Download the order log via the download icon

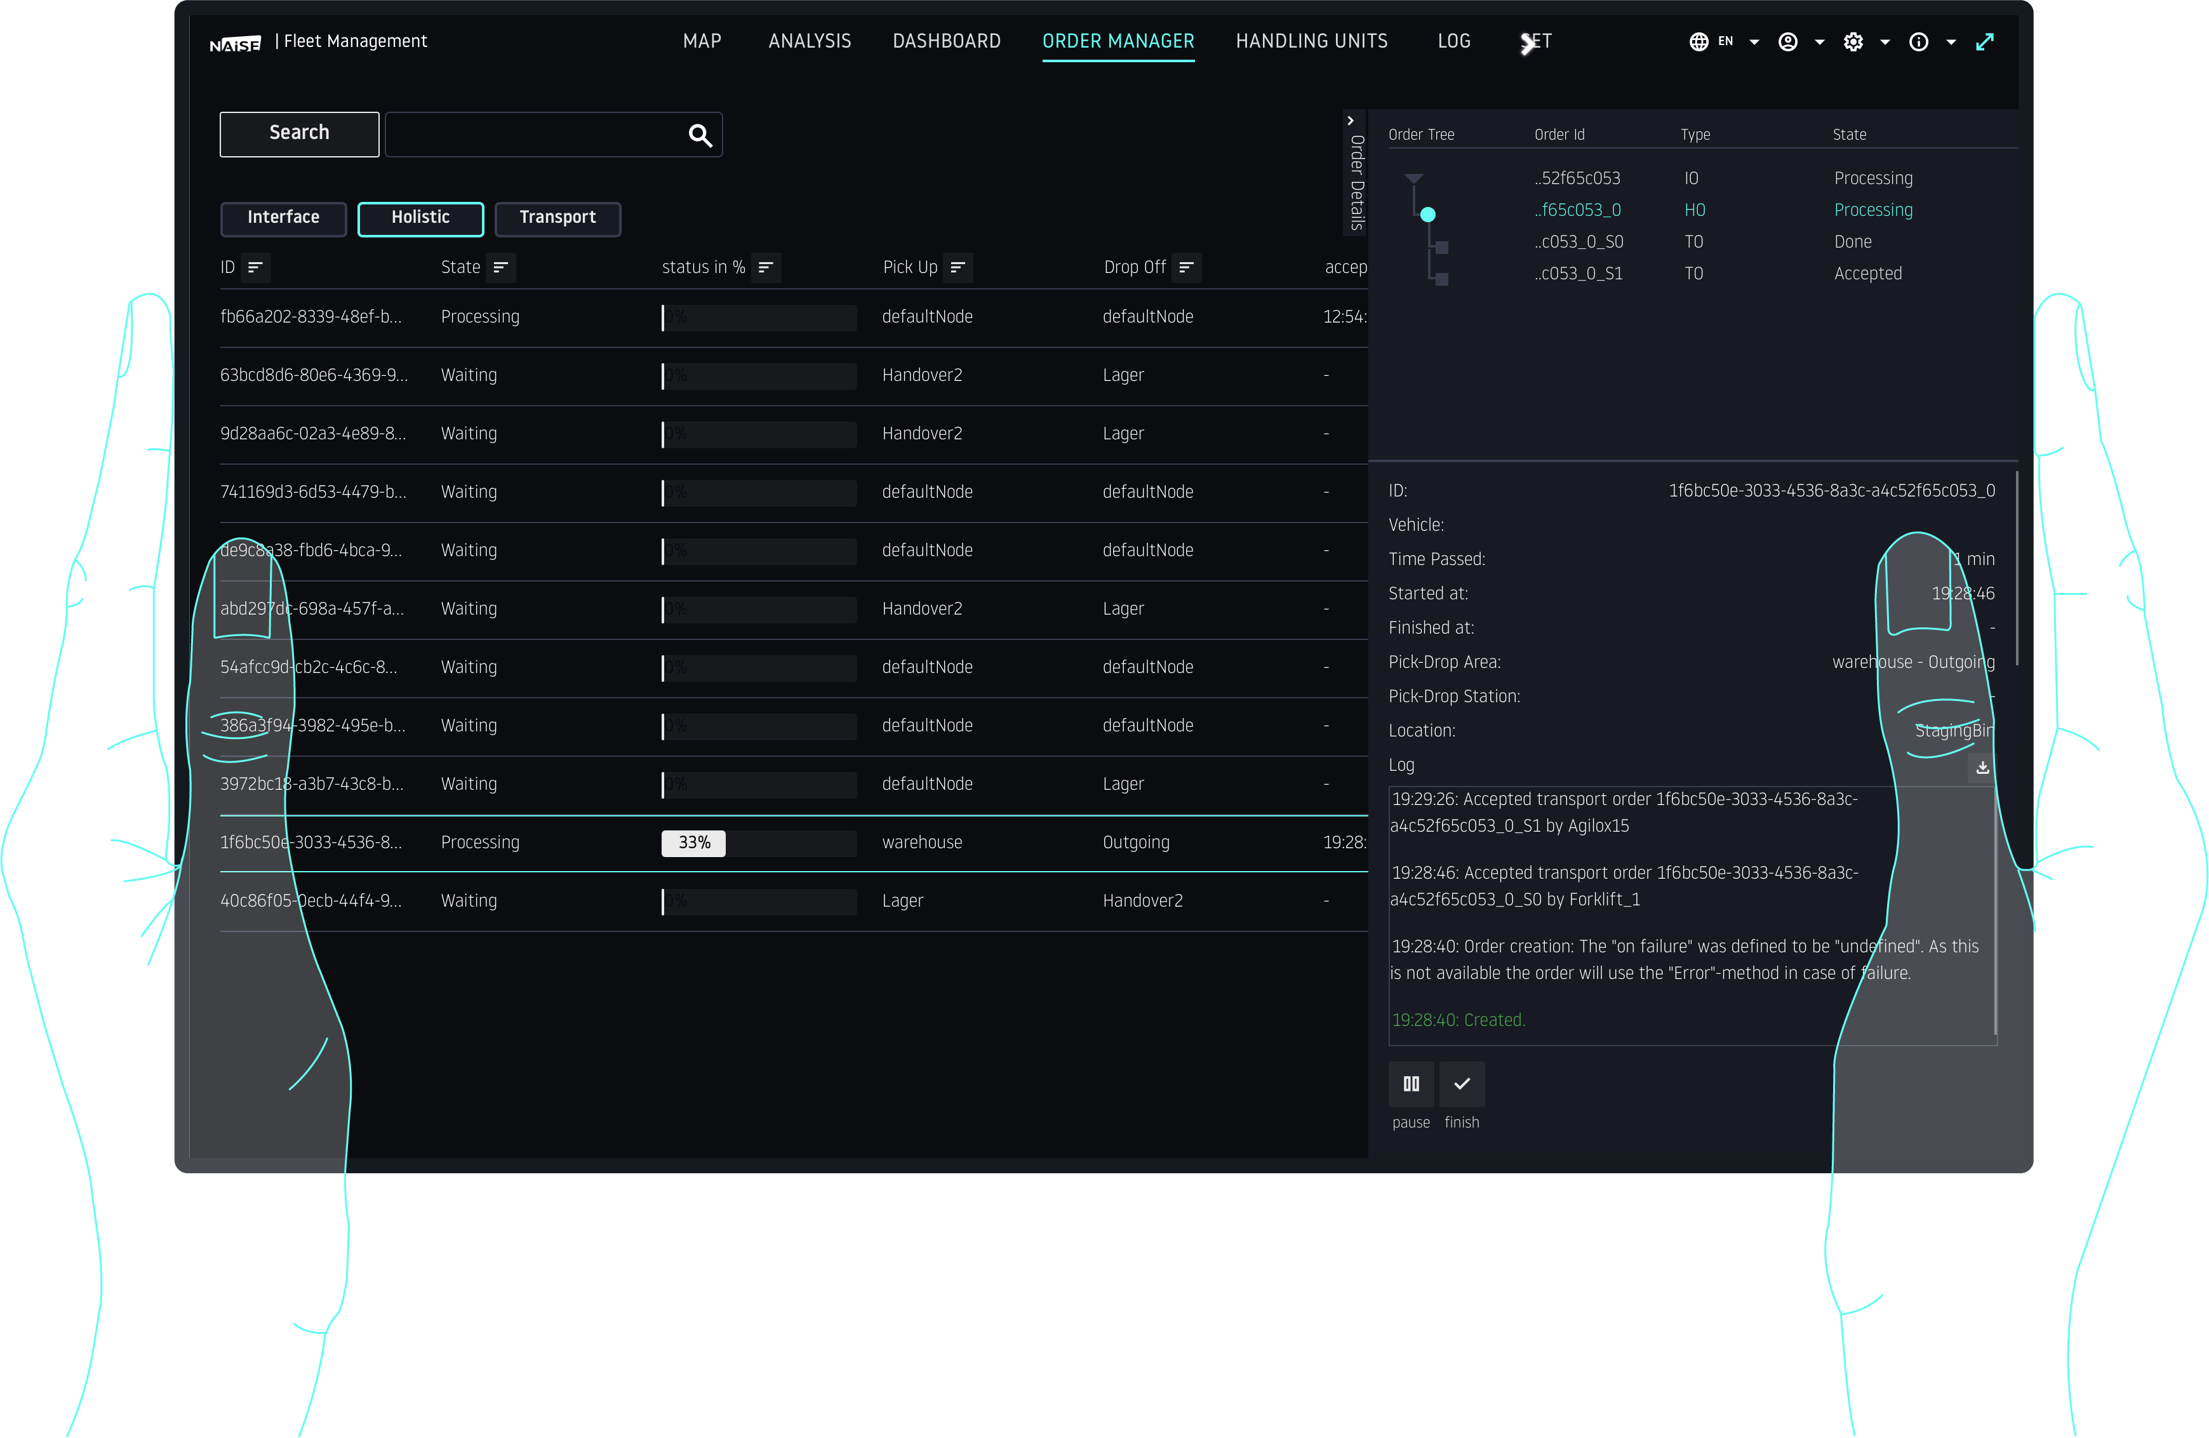(x=1982, y=768)
